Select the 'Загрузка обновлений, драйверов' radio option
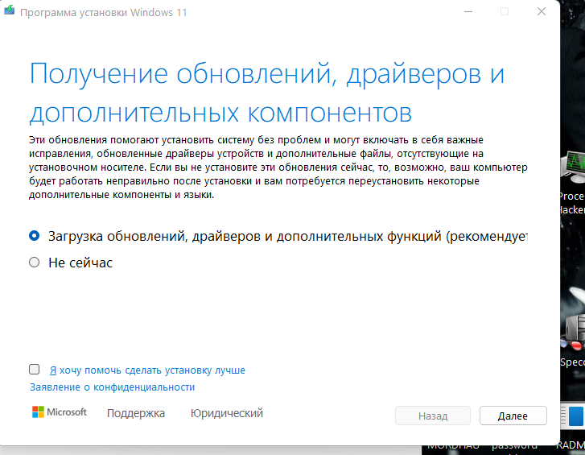The width and height of the screenshot is (585, 455). 34,236
